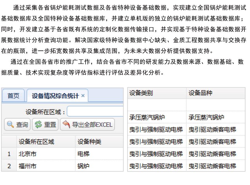Sort by the 设备所在区域 column header

[36, 142]
